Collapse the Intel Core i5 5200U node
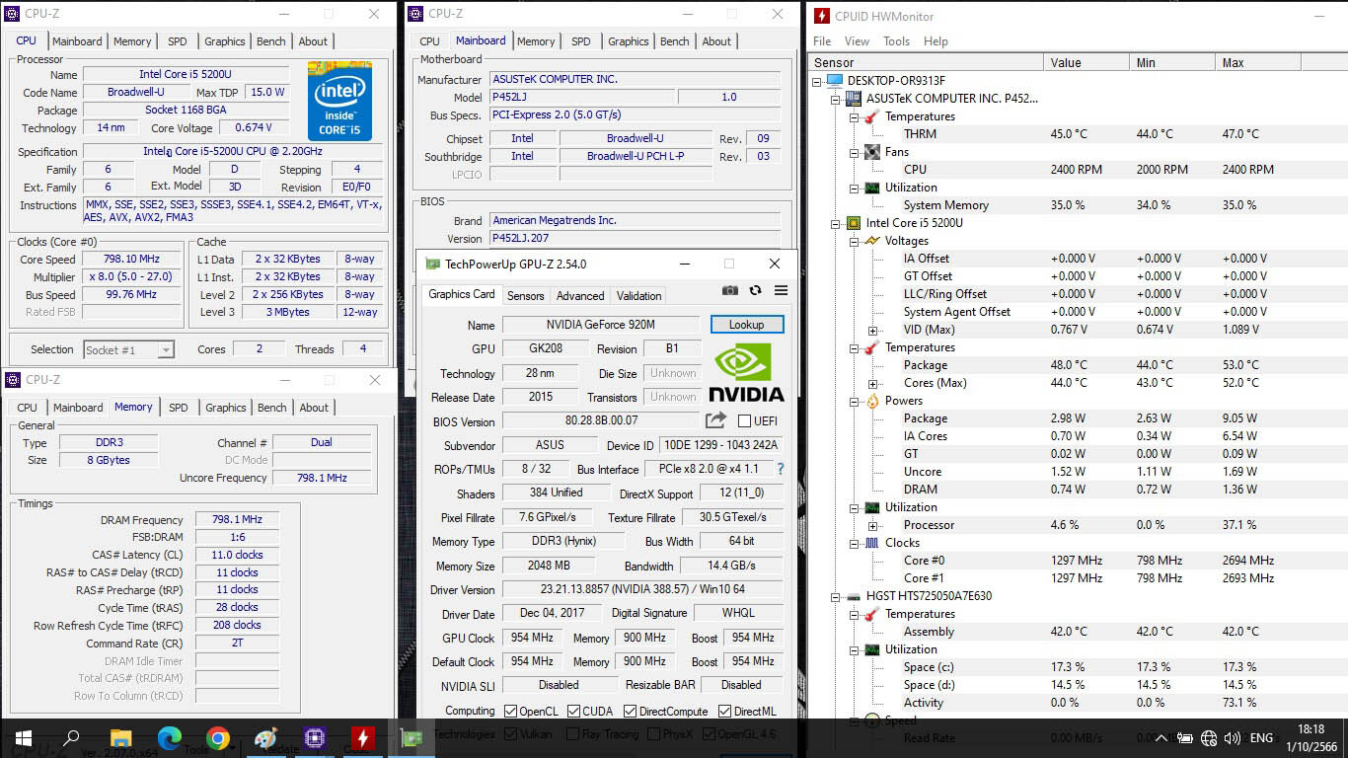 point(836,223)
